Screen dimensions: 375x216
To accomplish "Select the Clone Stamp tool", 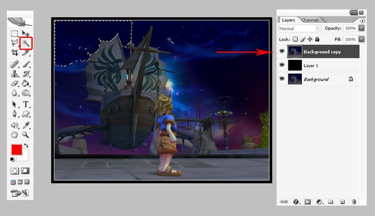I will tap(15, 74).
